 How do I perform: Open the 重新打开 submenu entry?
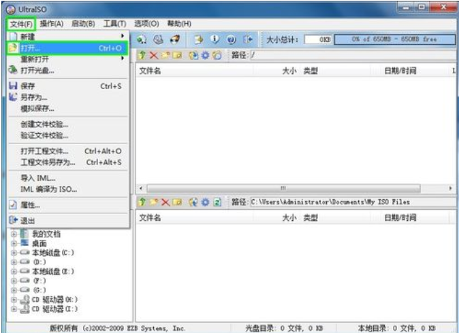tap(67, 59)
